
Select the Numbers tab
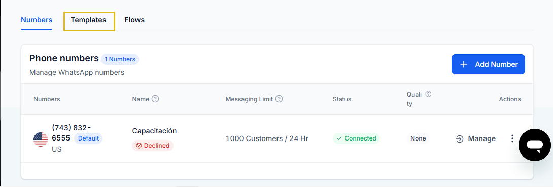pyautogui.click(x=37, y=20)
